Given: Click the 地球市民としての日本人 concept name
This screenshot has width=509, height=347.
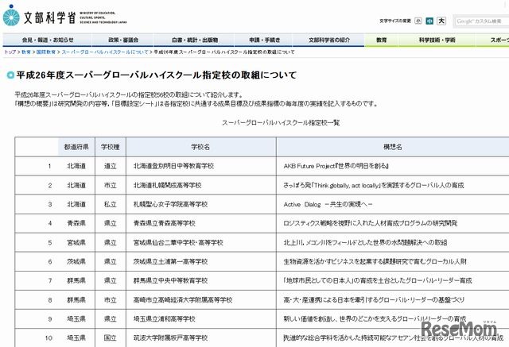Looking at the screenshot, I should 378,280.
